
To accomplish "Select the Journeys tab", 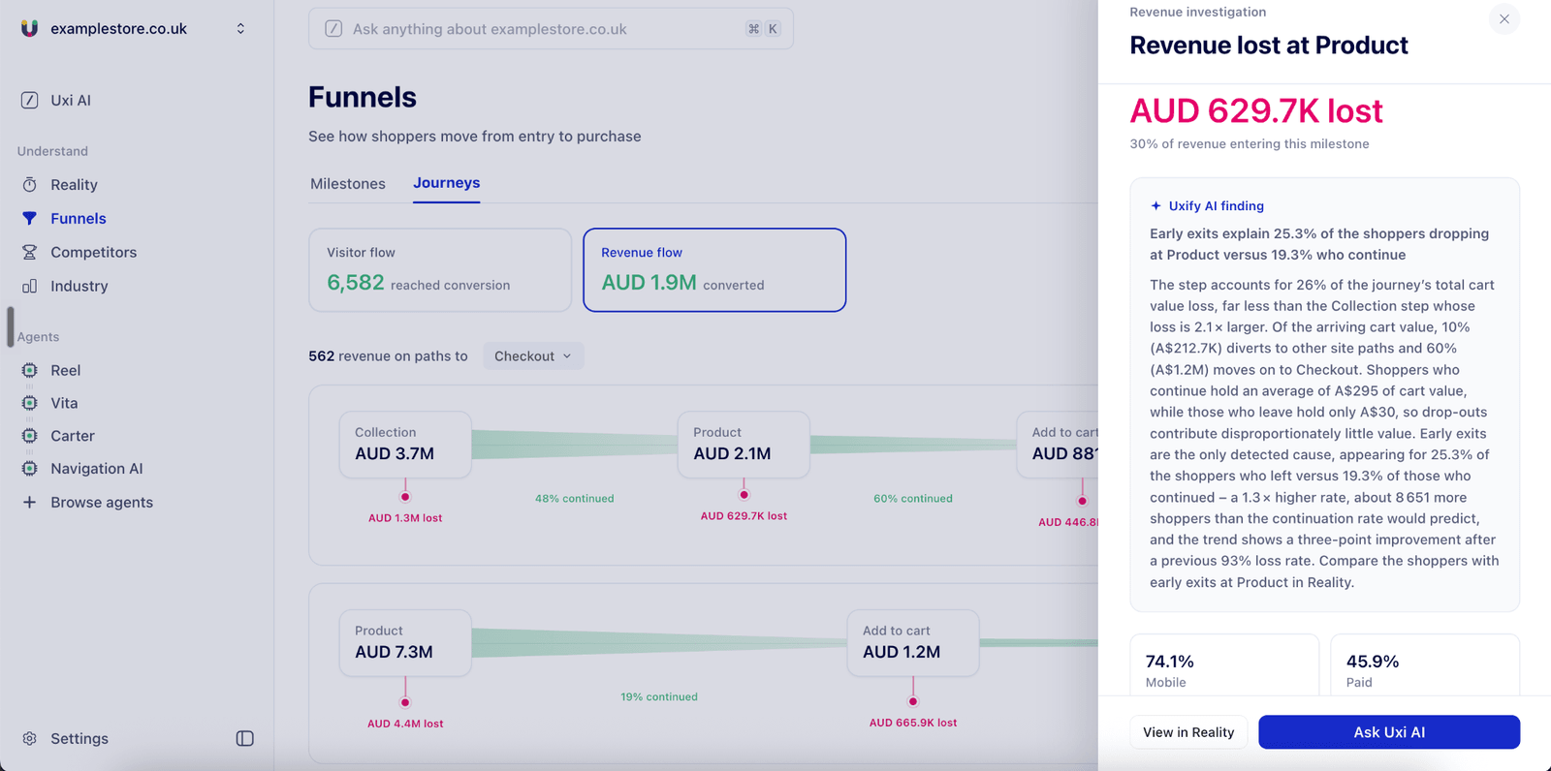I will click(447, 183).
